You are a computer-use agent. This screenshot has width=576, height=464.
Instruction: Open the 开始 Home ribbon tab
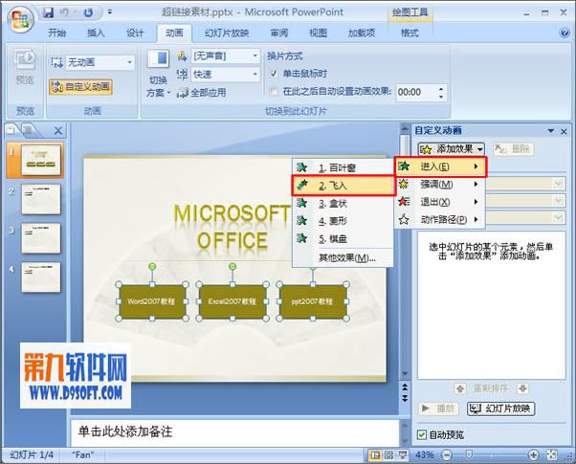tap(57, 33)
